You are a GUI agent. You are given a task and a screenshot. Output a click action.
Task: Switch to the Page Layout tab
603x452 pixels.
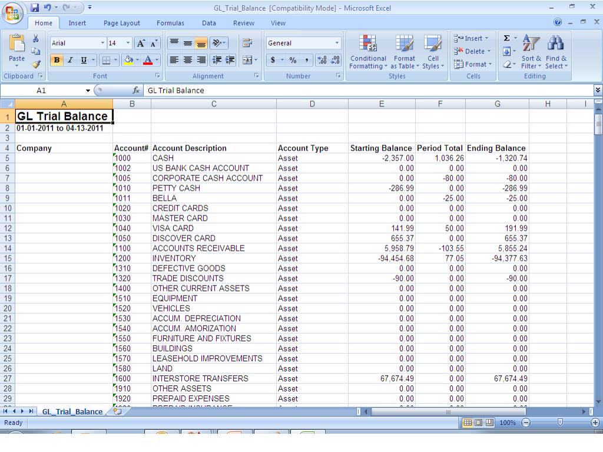tap(121, 23)
